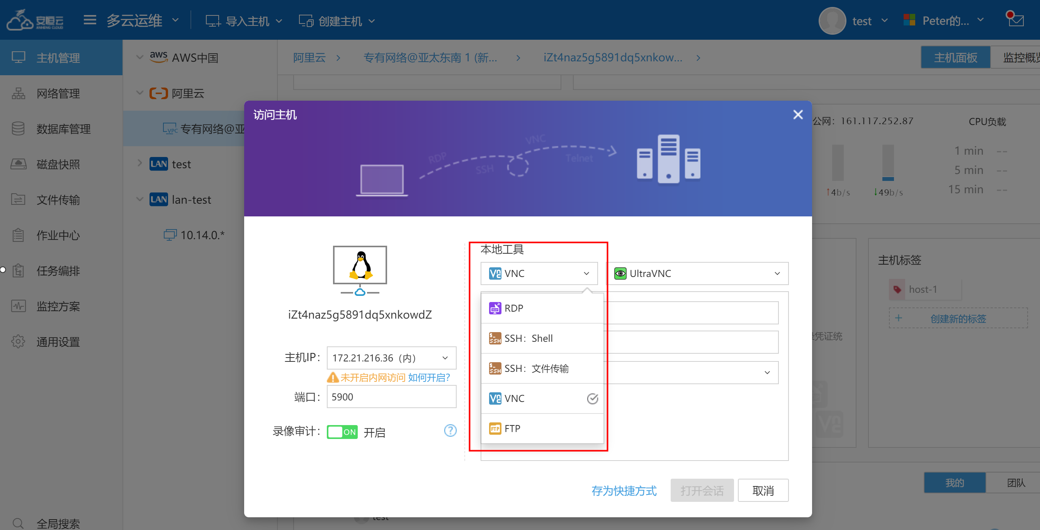Click the Microsoft logo icon
Image resolution: width=1040 pixels, height=530 pixels.
coord(909,20)
